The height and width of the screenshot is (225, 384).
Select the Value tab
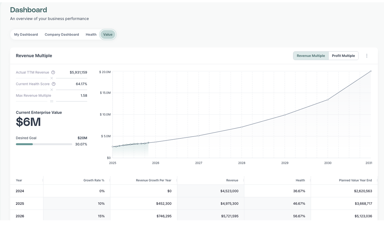[108, 34]
